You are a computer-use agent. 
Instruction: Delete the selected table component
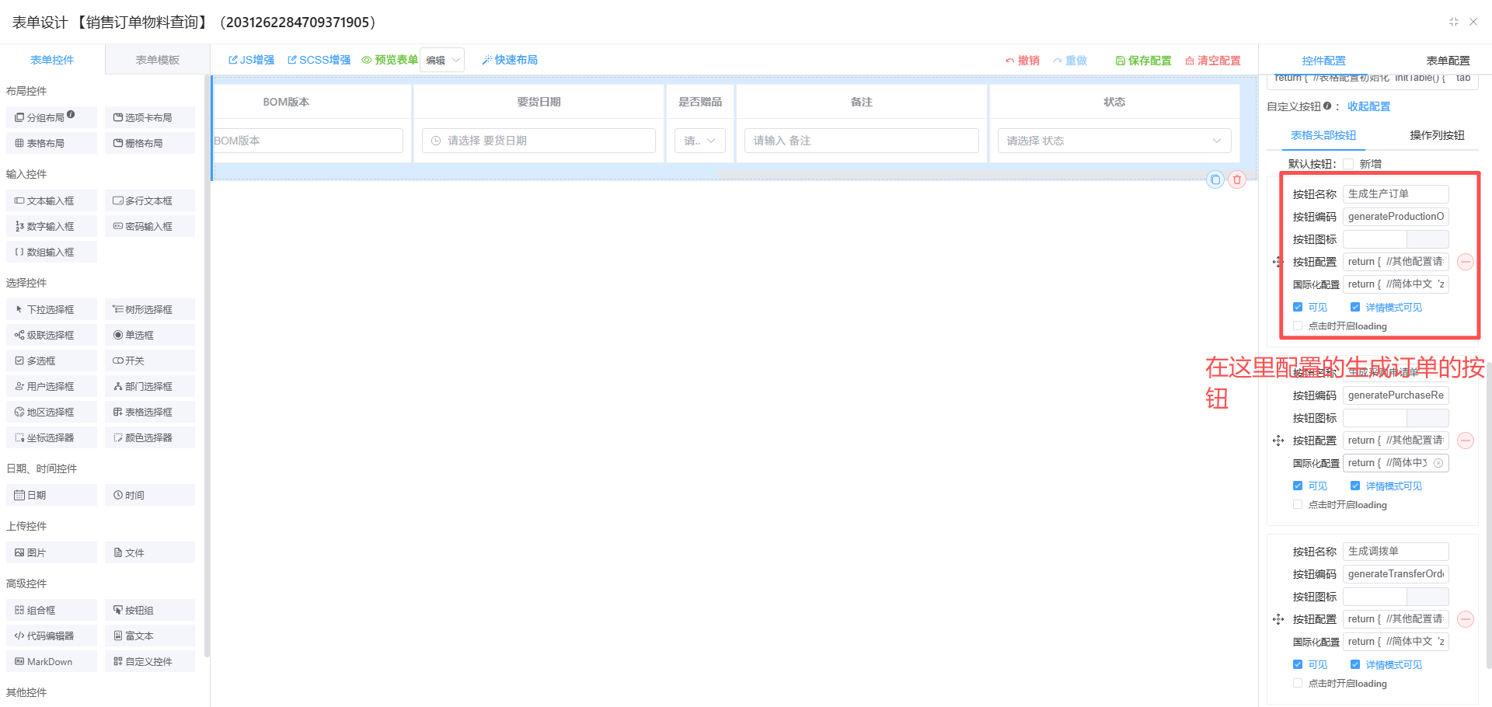pos(1237,179)
